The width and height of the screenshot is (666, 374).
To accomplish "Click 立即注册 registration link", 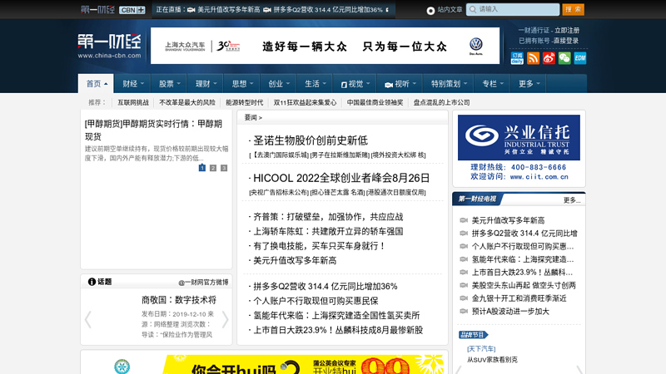I will click(567, 31).
